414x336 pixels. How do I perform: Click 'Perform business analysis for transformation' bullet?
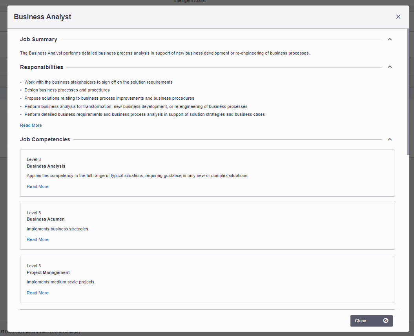tap(136, 106)
